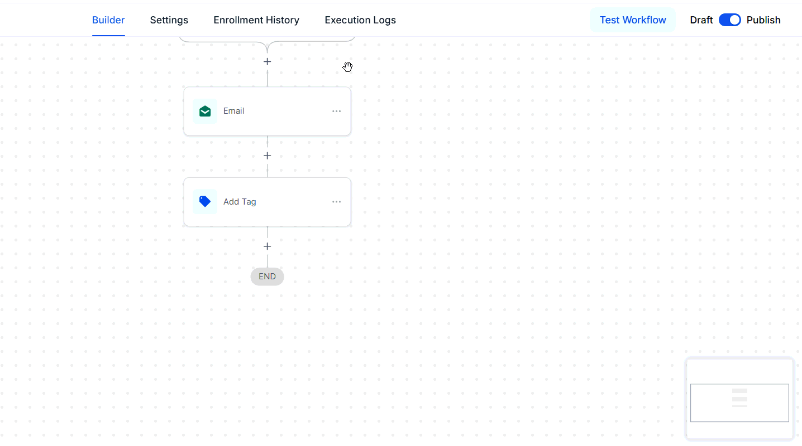This screenshot has width=802, height=446.
Task: Open the Email step three-dot menu
Action: (336, 111)
